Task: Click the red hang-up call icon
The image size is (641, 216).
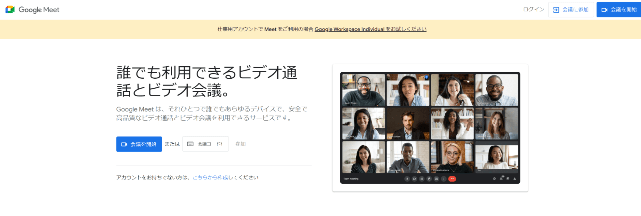Action: 452,179
